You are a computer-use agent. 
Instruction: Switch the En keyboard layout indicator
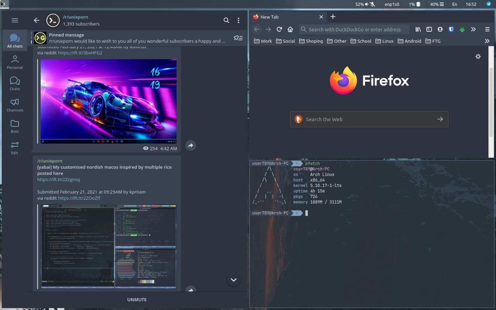455,4
